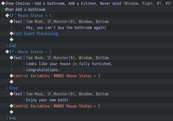Click diamond beside Control Variables House Status = 1

[11, 106]
